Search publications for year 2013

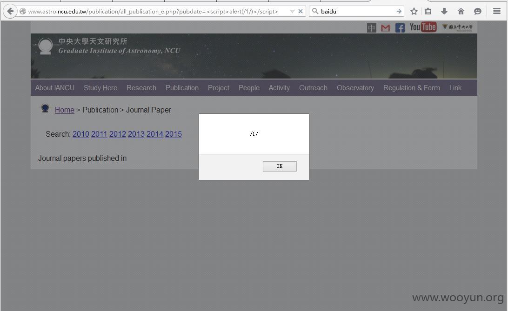136,134
